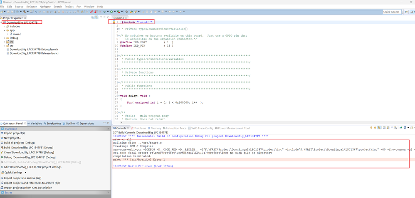Image resolution: width=415 pixels, height=198 pixels.
Task: Expand the Extras section bar
Action: click(x=55, y=193)
